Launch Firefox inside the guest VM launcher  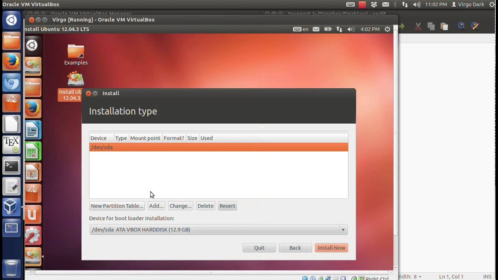(33, 108)
